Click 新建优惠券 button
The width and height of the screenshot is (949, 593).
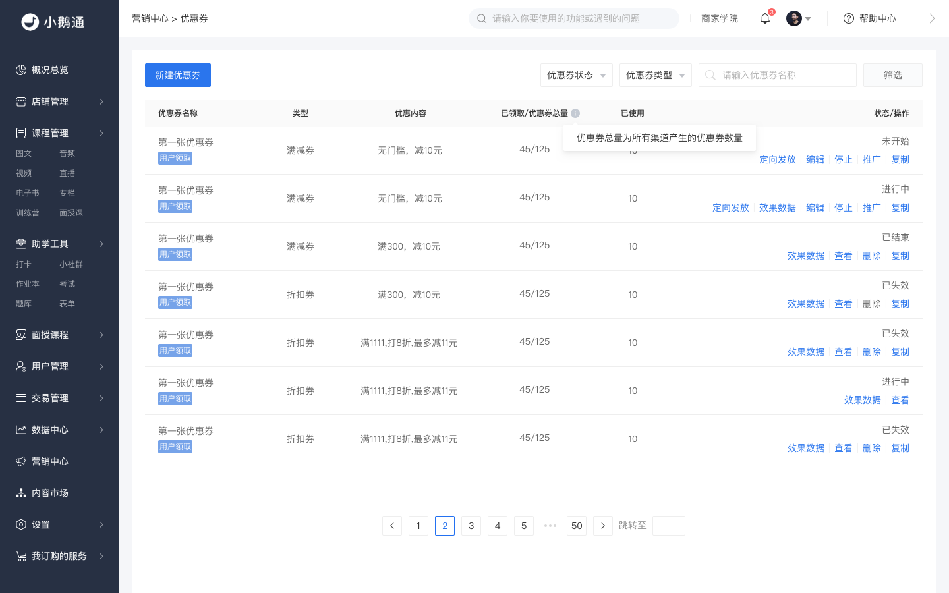(x=178, y=75)
